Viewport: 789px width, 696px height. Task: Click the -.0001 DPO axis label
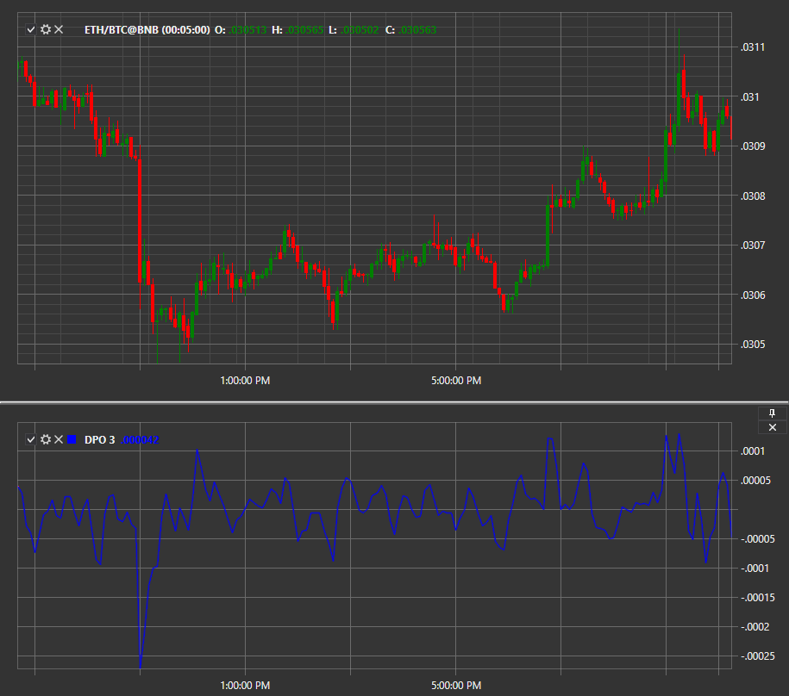755,569
